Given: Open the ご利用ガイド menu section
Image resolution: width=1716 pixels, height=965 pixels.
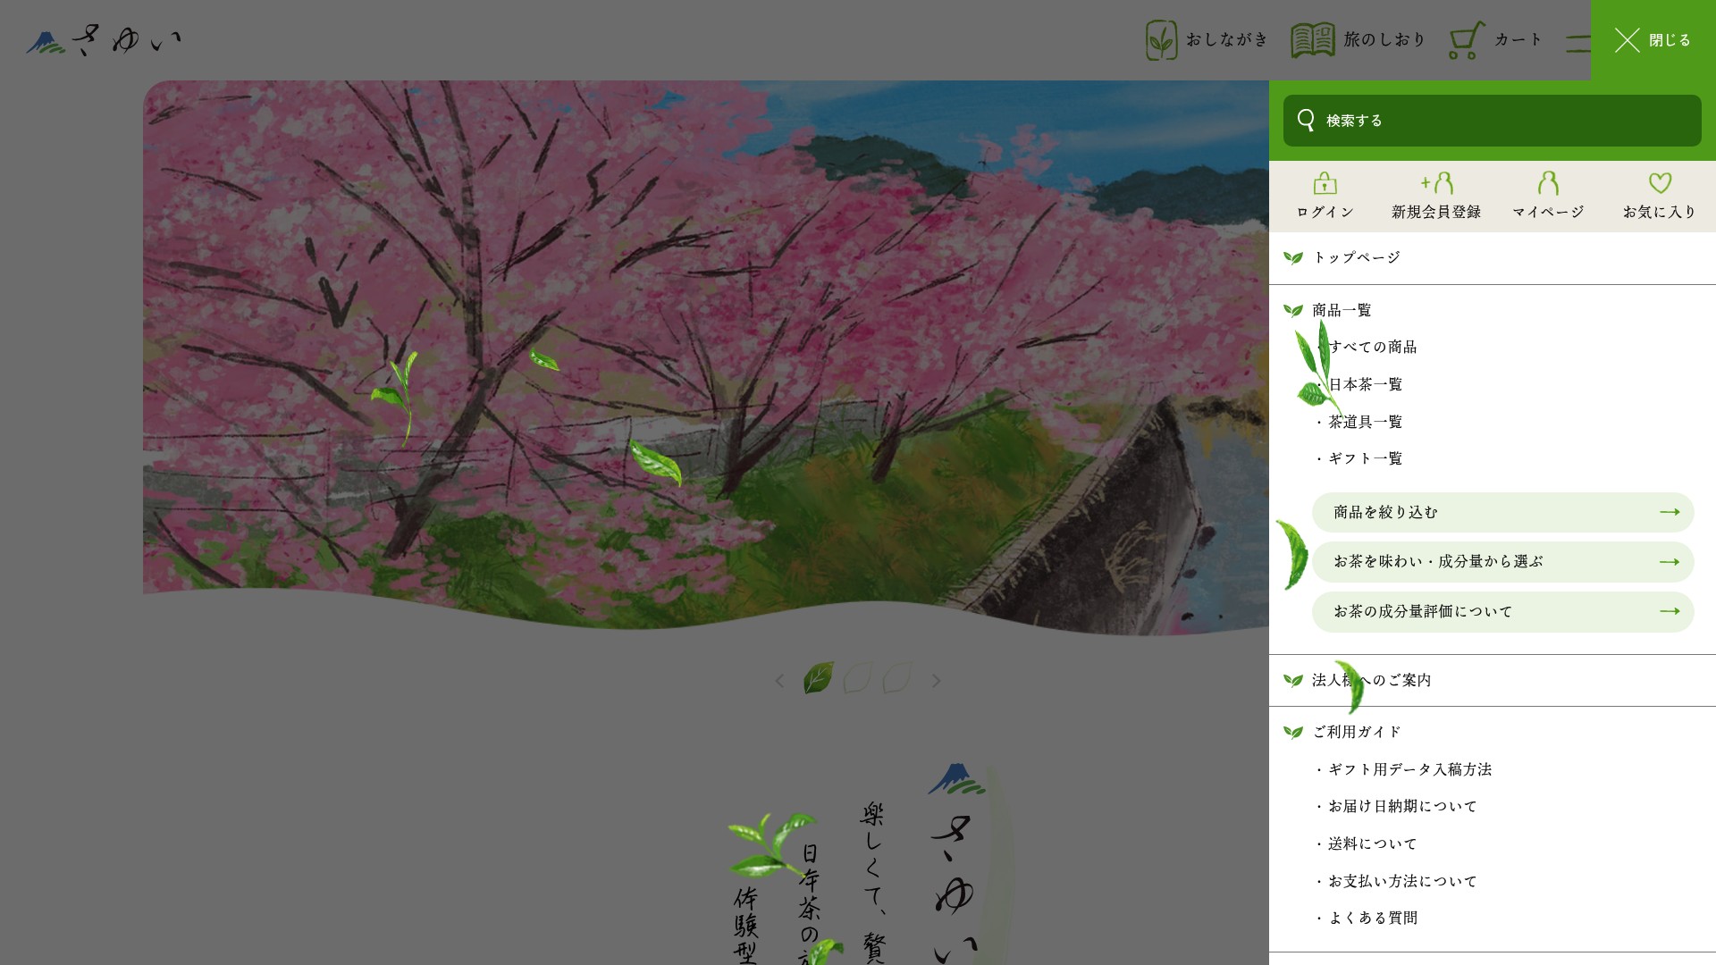Looking at the screenshot, I should click(1356, 732).
